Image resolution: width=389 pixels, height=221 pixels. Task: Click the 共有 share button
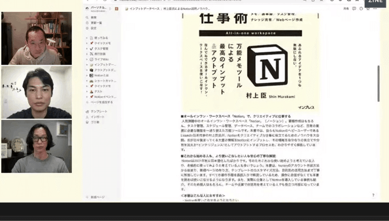346,9
